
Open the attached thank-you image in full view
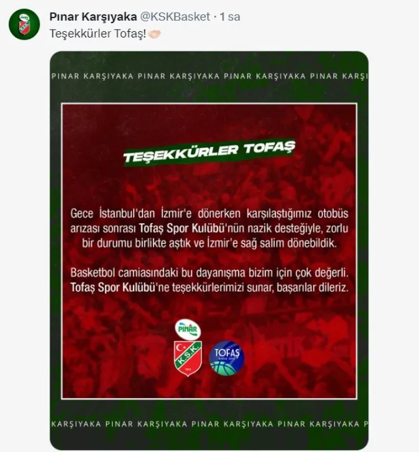[209, 250]
